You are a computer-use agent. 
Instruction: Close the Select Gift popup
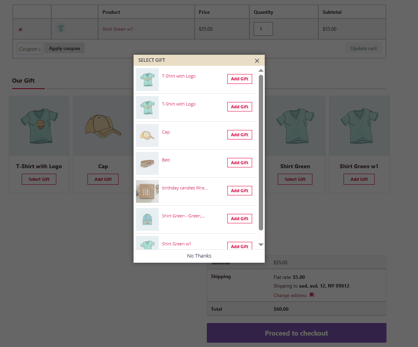257,61
